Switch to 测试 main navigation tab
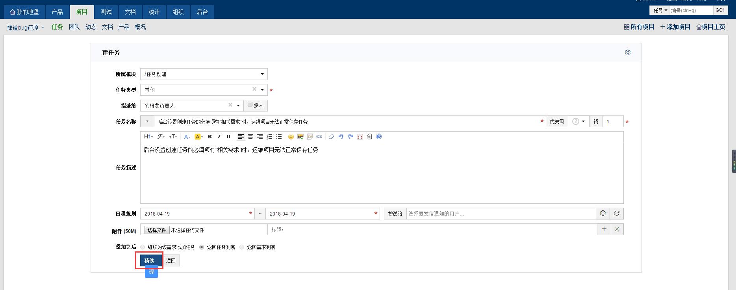 (x=106, y=12)
